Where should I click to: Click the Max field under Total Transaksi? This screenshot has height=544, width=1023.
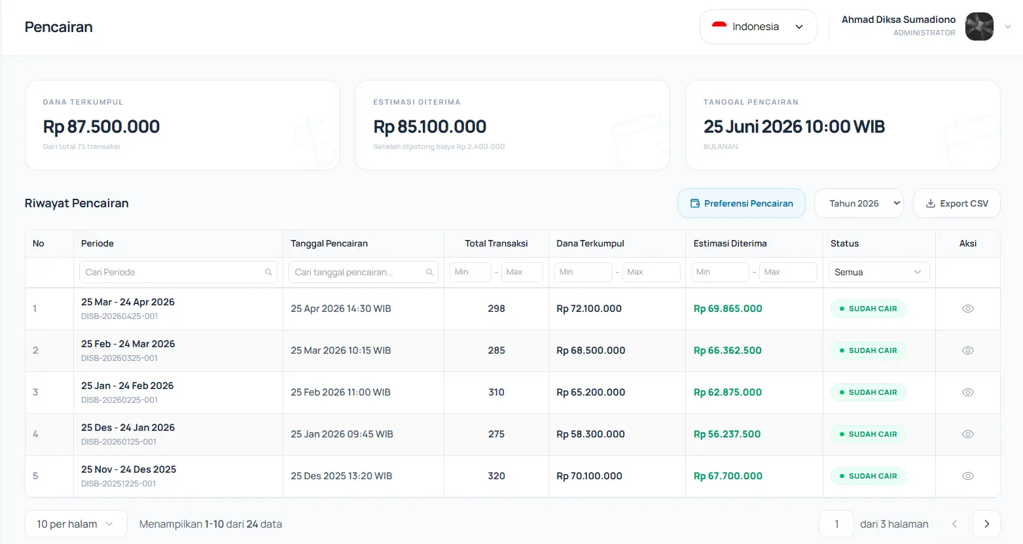point(522,272)
